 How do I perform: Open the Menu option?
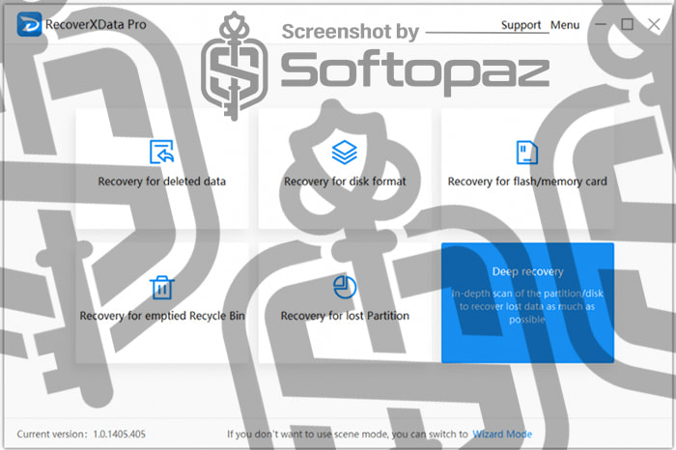pyautogui.click(x=565, y=25)
